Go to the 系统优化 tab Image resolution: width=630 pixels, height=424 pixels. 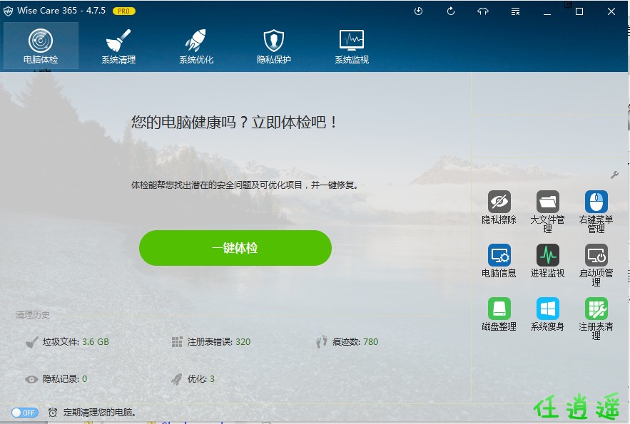tap(196, 46)
